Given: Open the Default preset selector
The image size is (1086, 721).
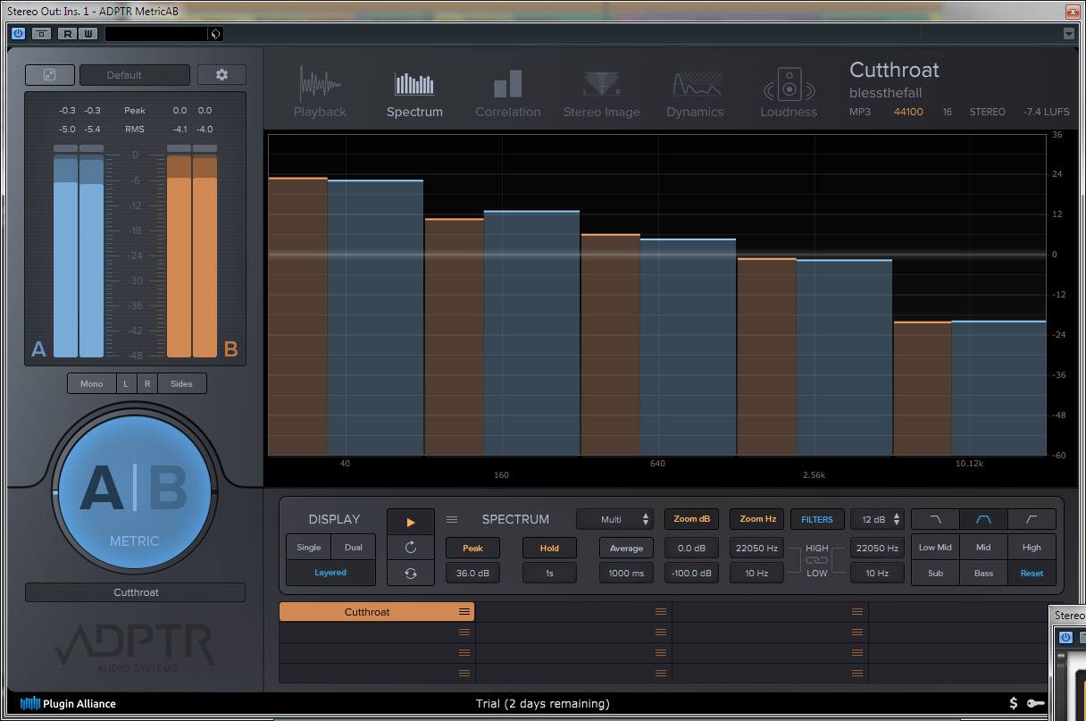Looking at the screenshot, I should [x=135, y=75].
